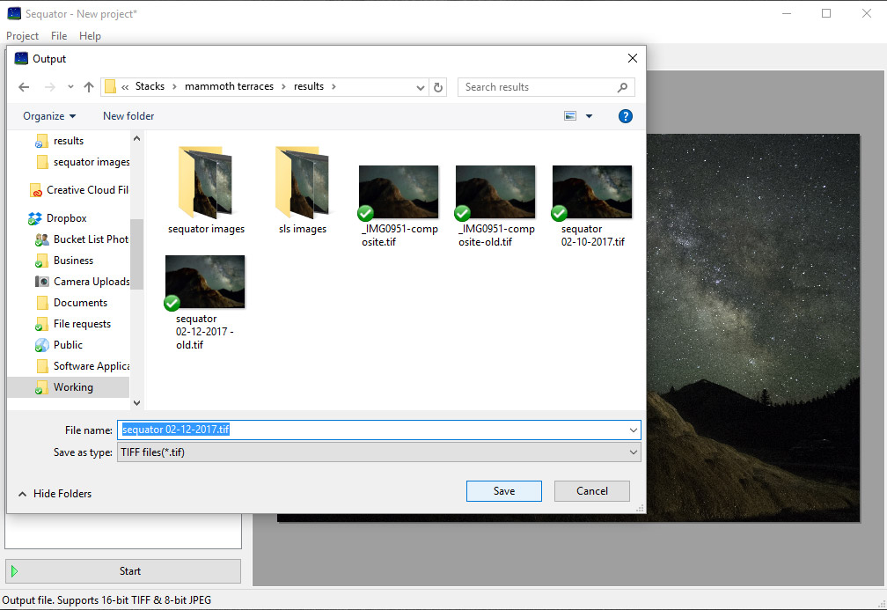Click the Back arrow in Output dialog
This screenshot has width=887, height=610.
24,87
